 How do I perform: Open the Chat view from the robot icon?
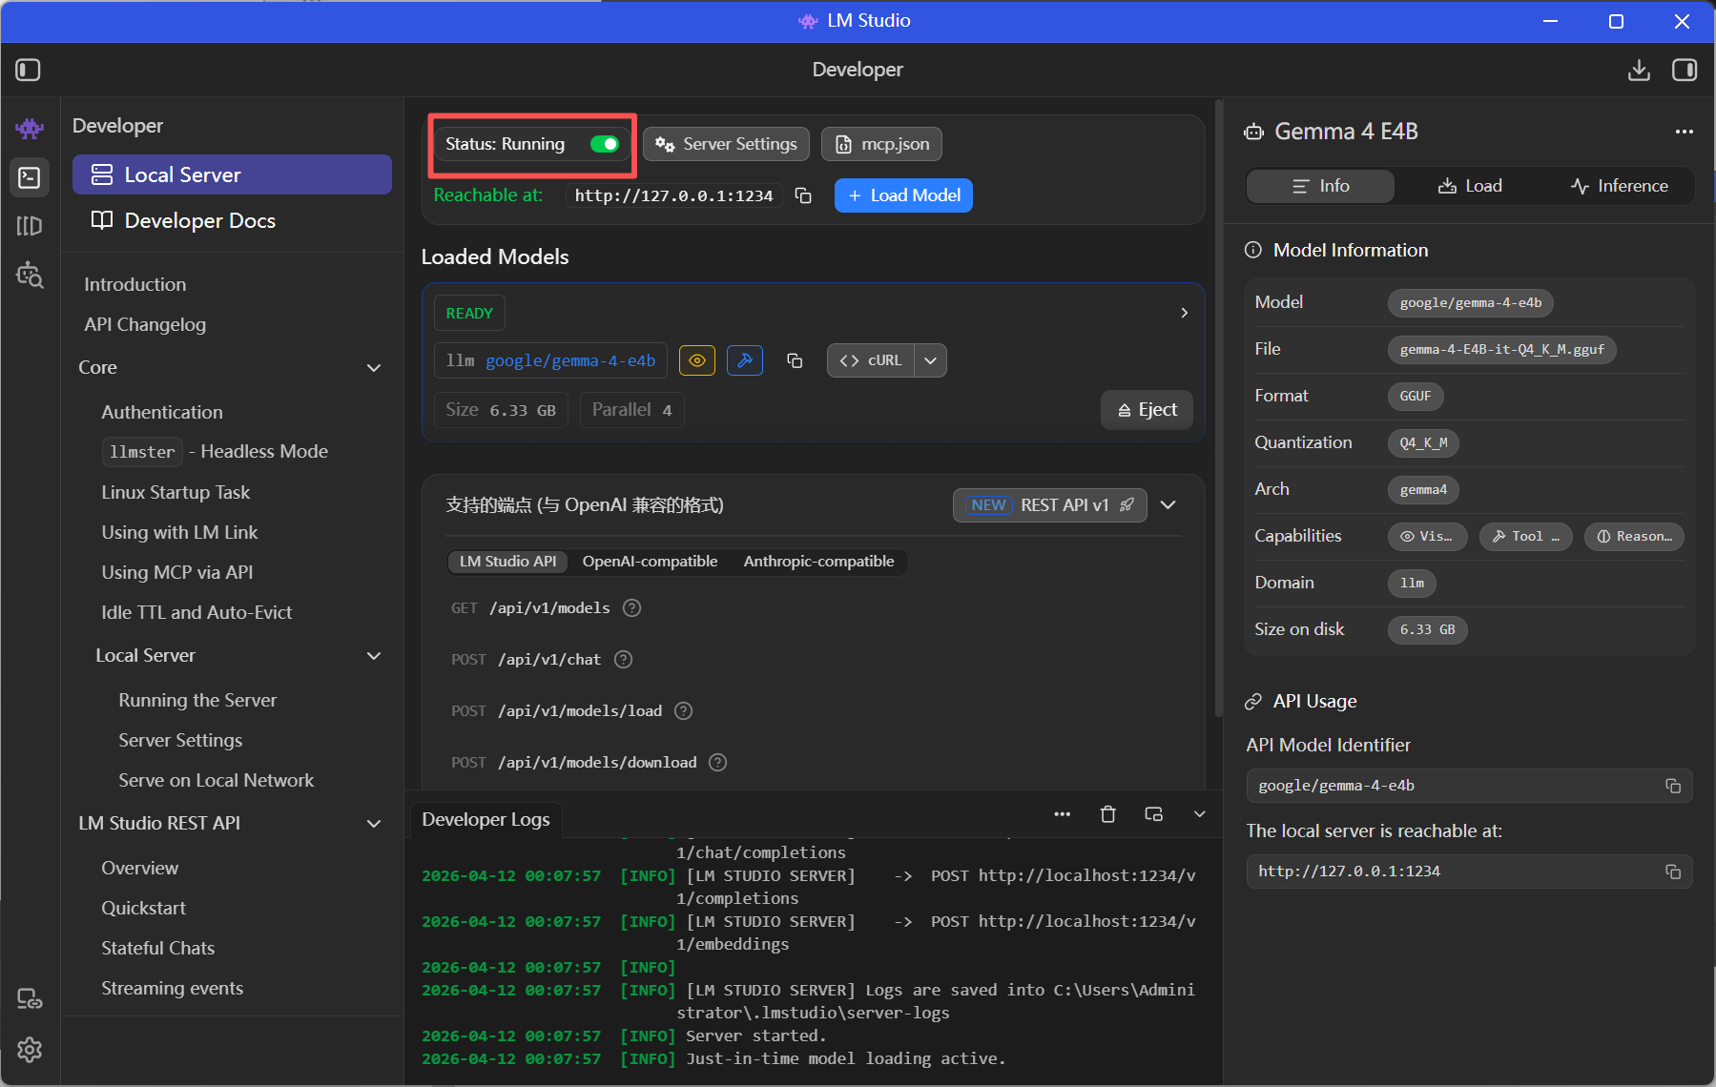(x=30, y=128)
